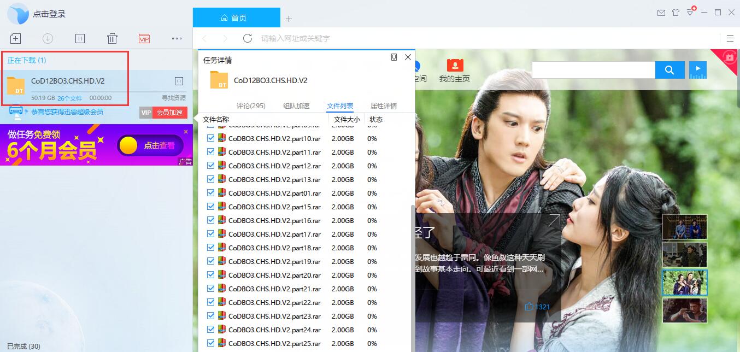The width and height of the screenshot is (740, 352).
Task: Open the browser hamburger menu
Action: click(x=730, y=38)
